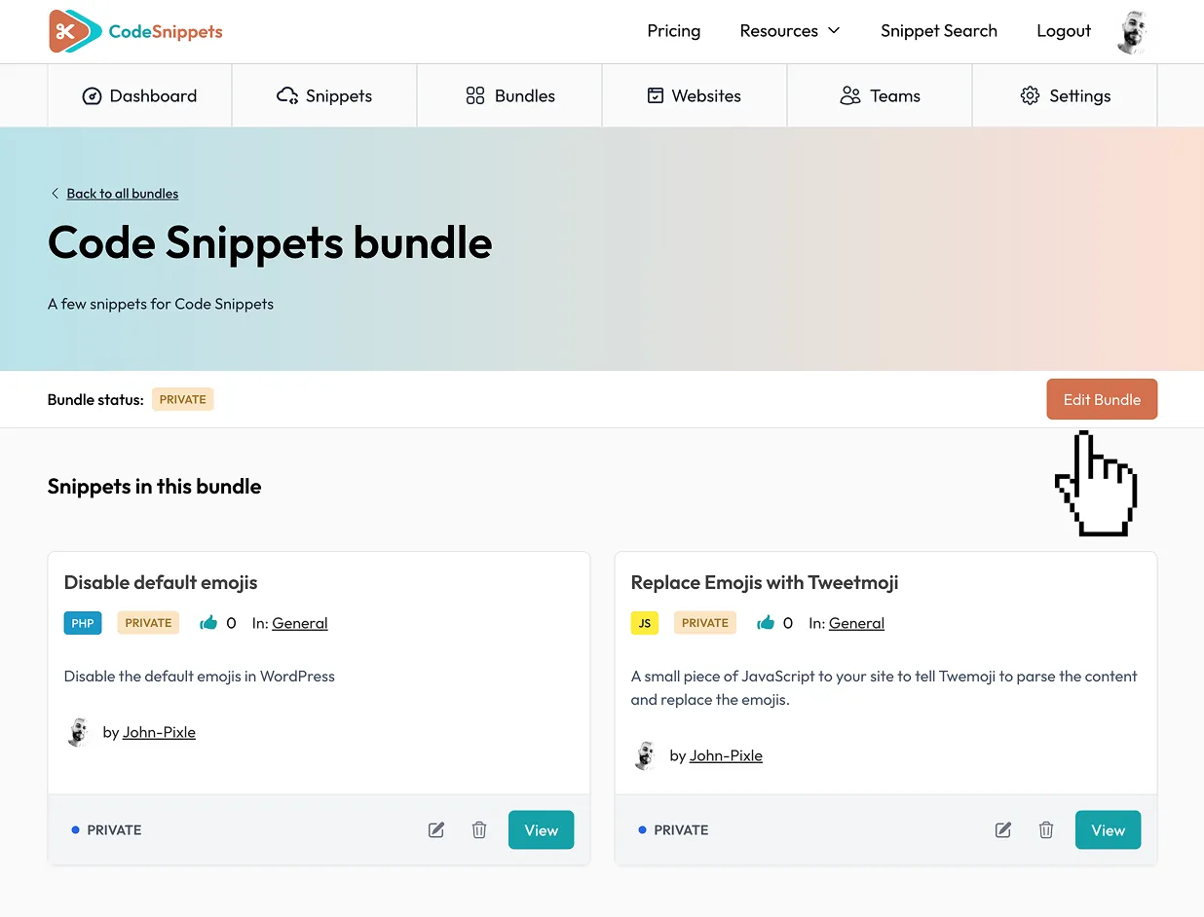Click Logout in the header

(1064, 31)
